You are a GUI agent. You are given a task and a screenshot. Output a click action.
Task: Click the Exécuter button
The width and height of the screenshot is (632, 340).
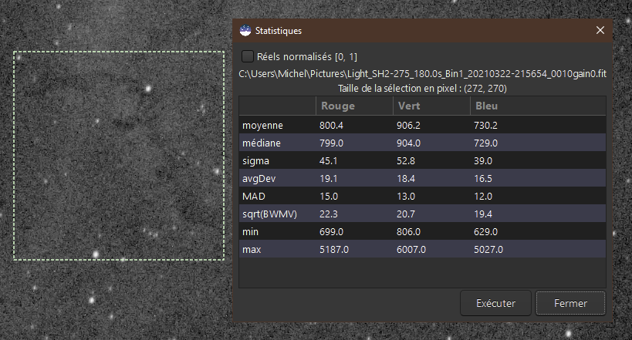coord(495,303)
